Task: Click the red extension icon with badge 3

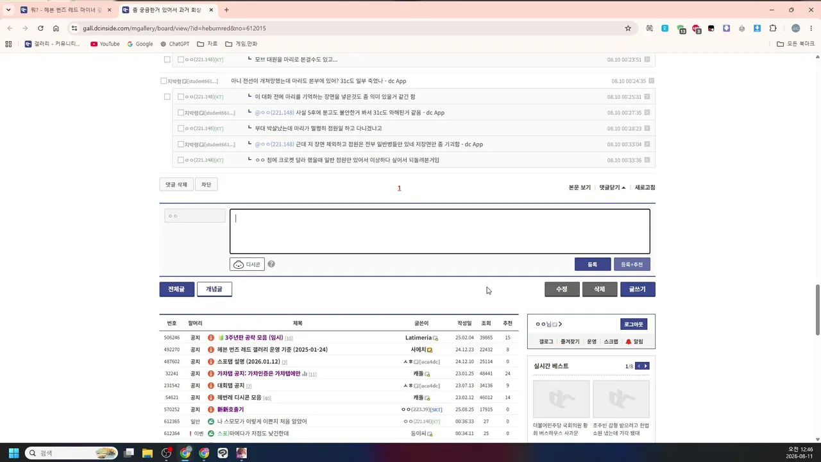Action: pyautogui.click(x=696, y=29)
